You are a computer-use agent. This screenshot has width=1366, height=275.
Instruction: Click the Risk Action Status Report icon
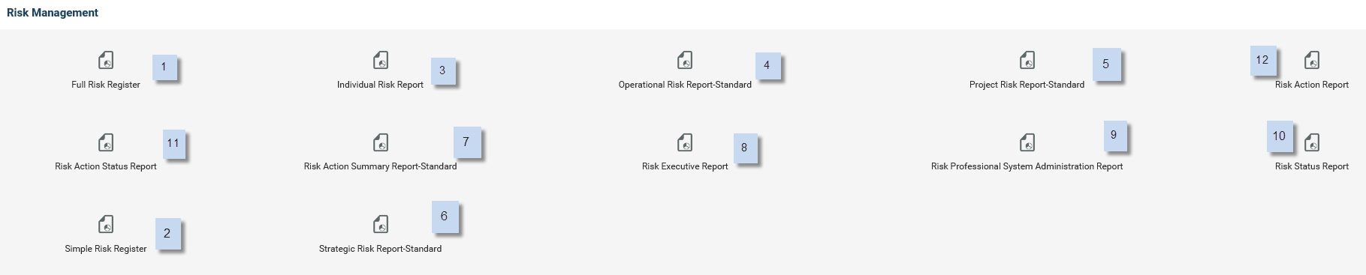click(x=106, y=142)
